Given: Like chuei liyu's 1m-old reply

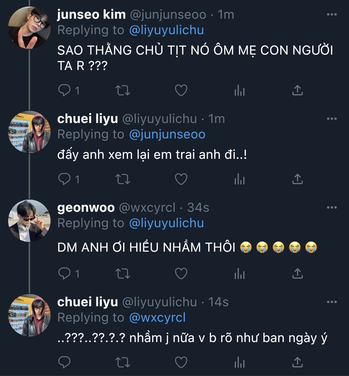Looking at the screenshot, I should coord(181,179).
